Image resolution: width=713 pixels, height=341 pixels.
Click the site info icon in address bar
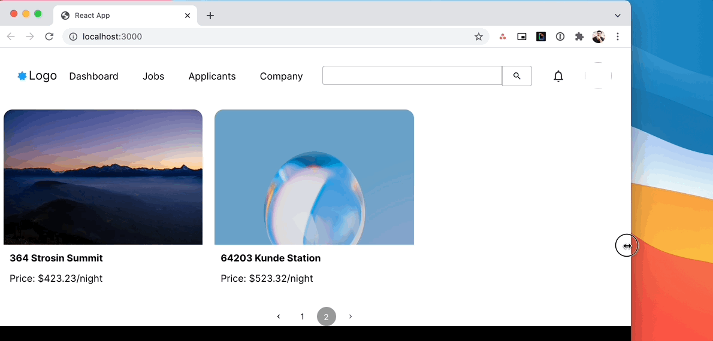[73, 36]
